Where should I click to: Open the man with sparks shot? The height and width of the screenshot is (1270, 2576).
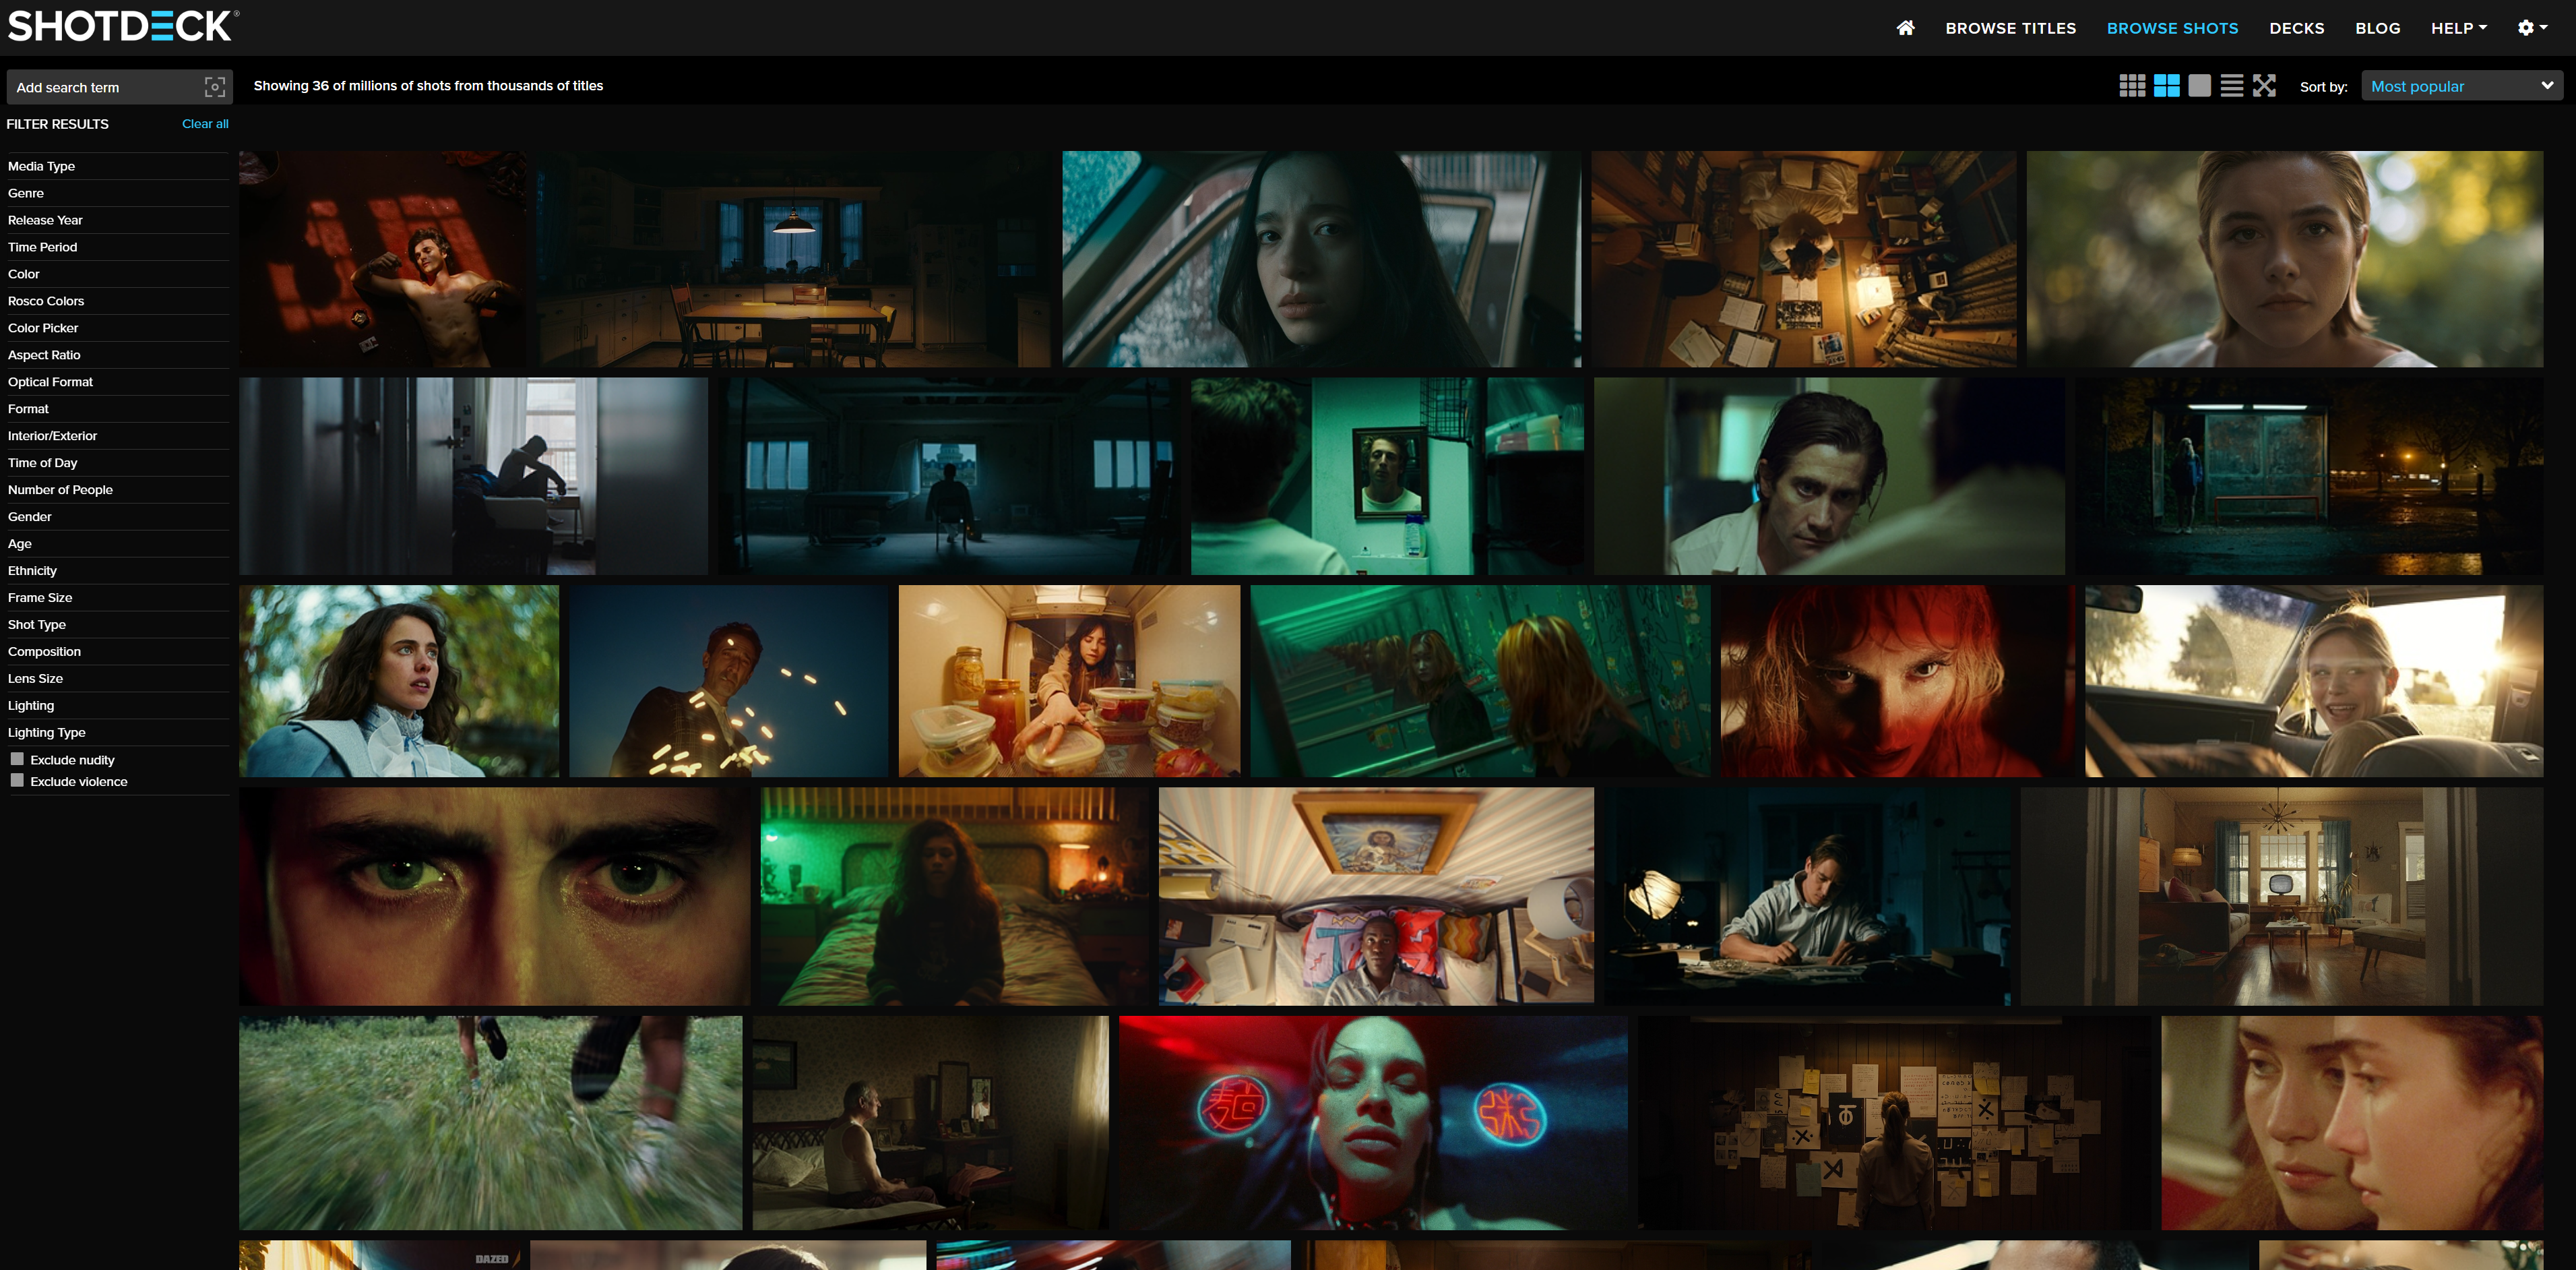pyautogui.click(x=729, y=682)
